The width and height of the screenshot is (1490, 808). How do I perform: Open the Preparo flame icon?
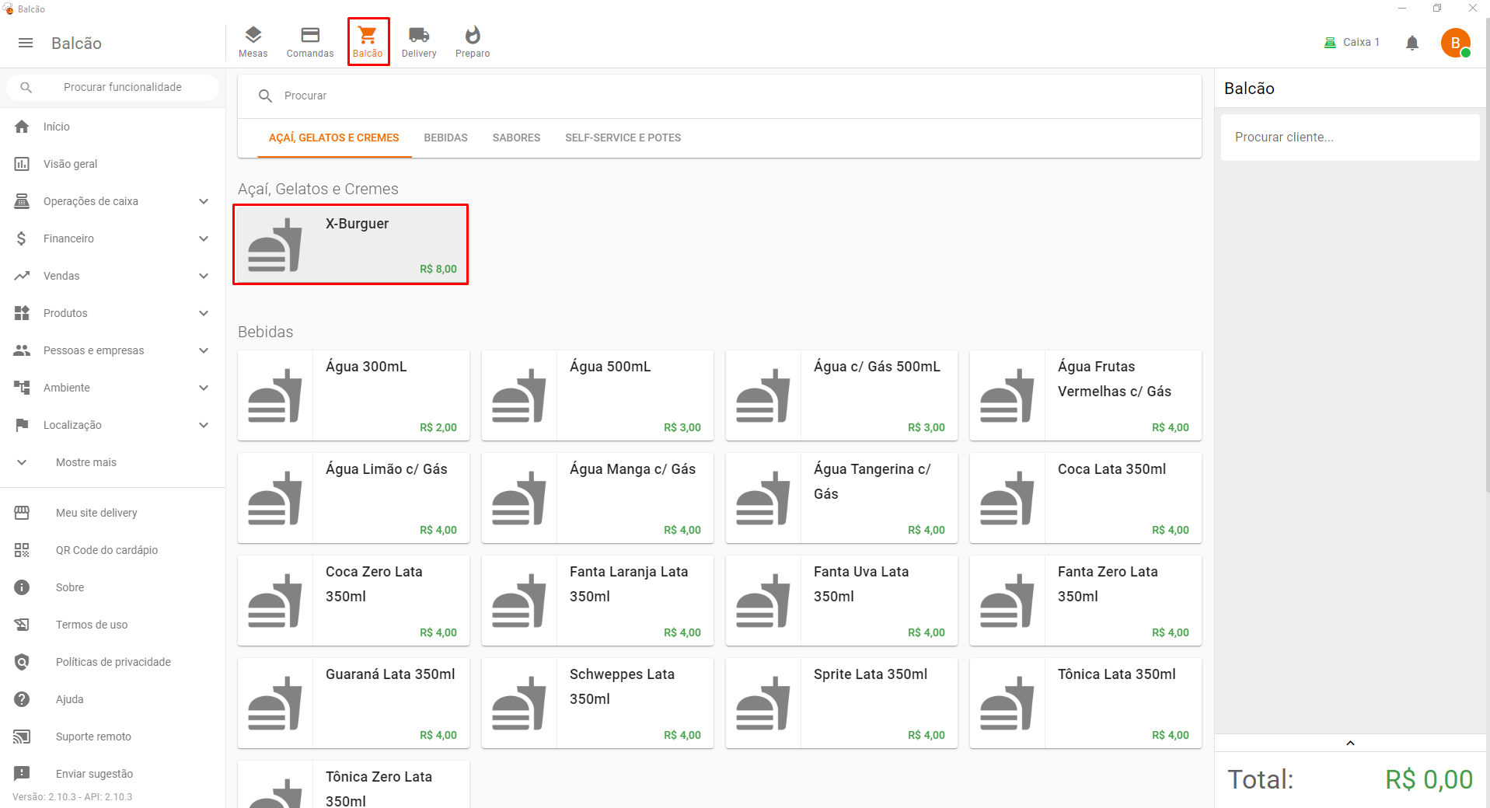click(x=473, y=35)
